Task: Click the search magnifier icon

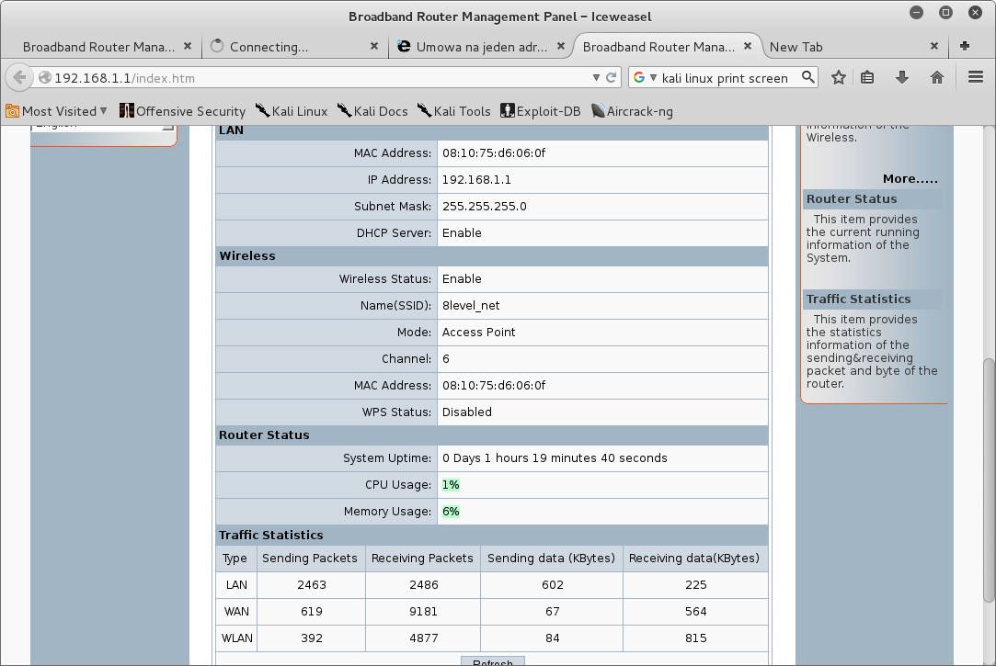Action: (808, 77)
